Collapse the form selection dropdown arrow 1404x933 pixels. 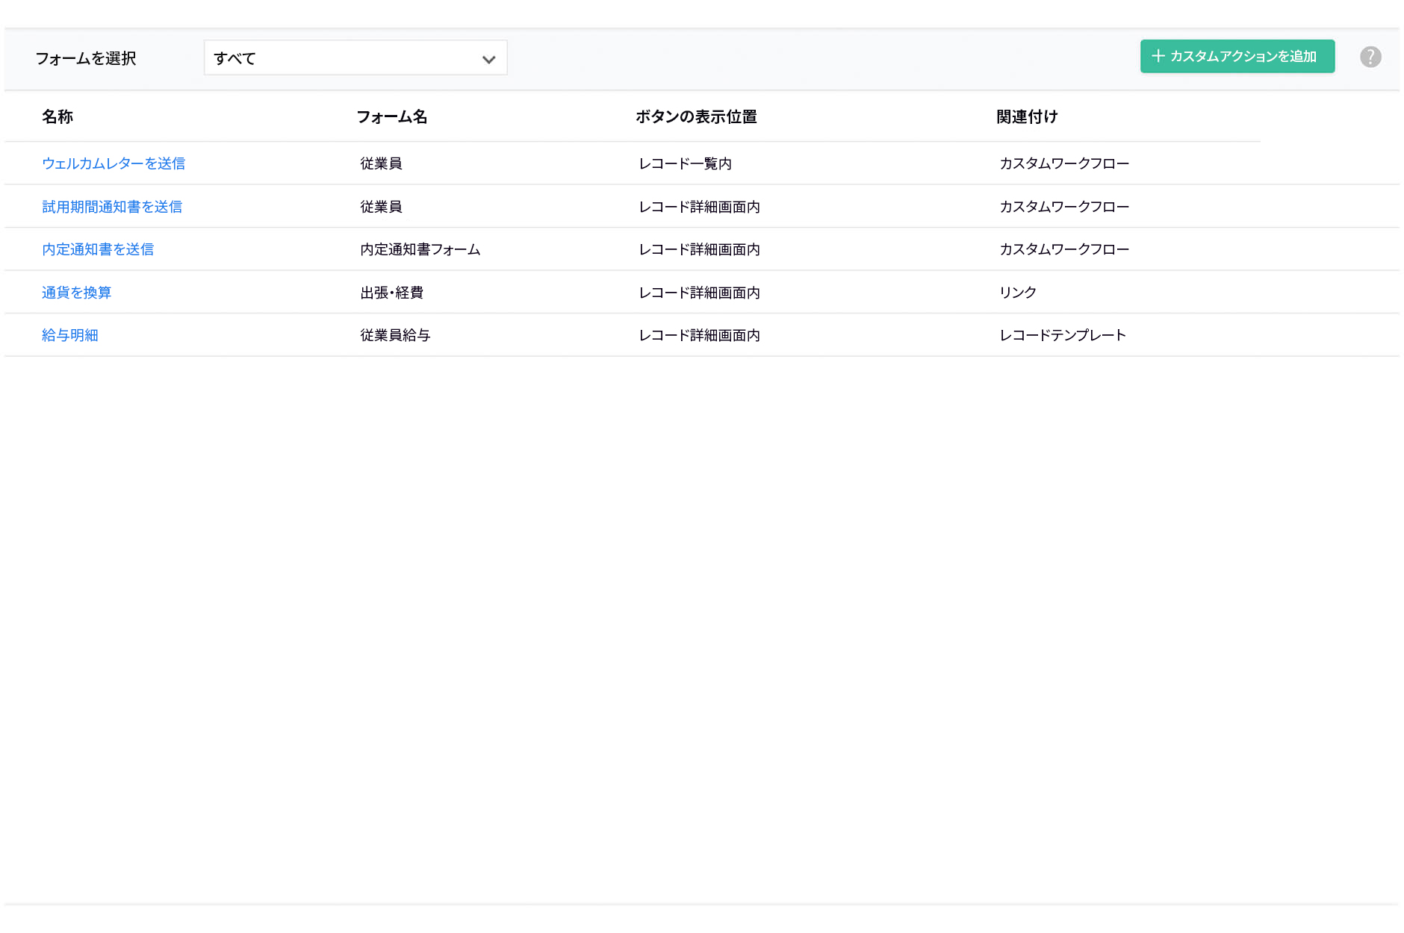pos(489,58)
